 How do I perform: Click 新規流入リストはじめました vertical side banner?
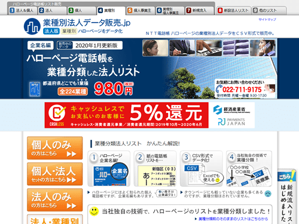point(287,202)
